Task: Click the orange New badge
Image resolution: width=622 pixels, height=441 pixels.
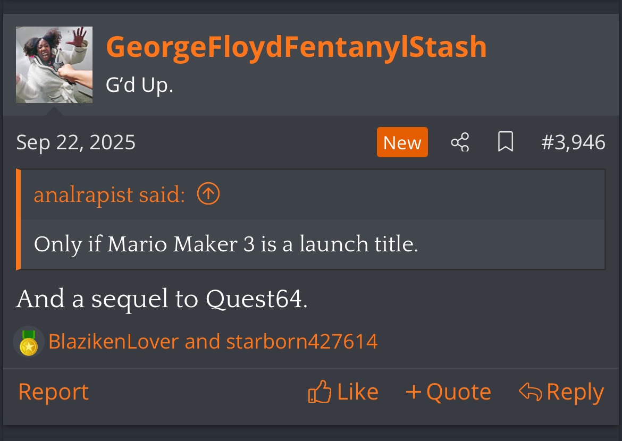Action: click(402, 142)
